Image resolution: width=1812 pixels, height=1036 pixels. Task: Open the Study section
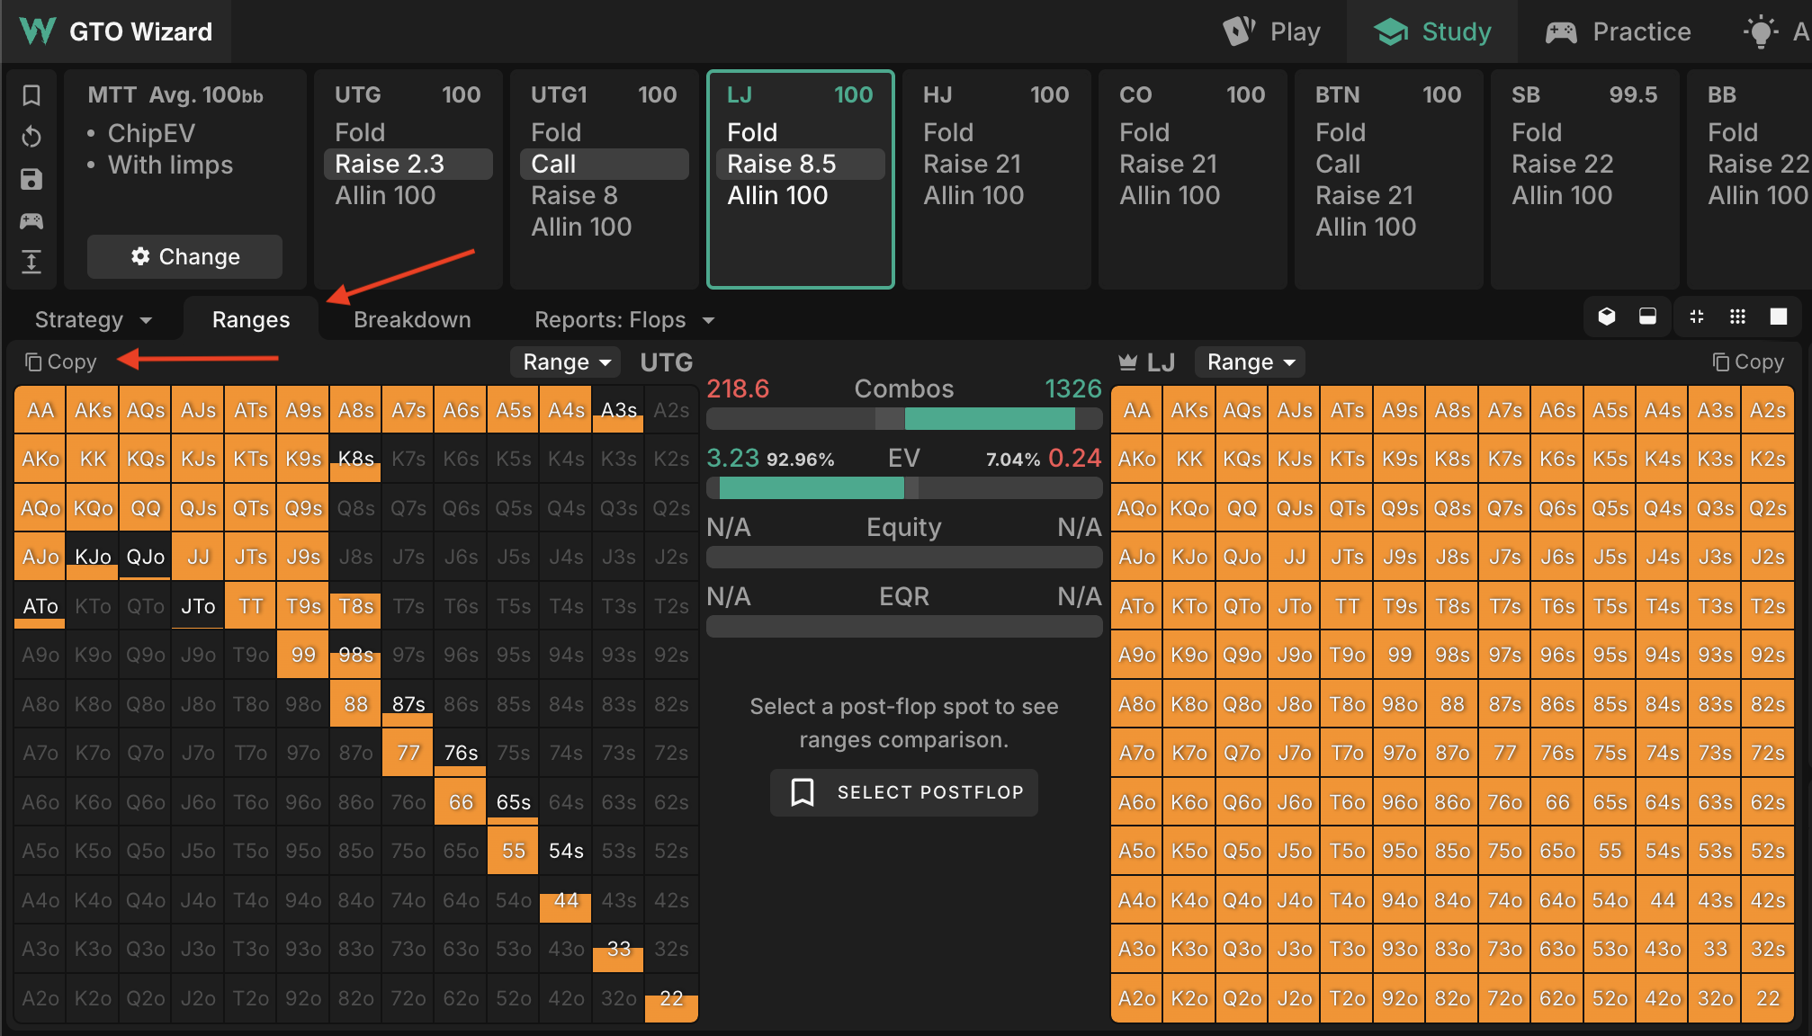1432,31
